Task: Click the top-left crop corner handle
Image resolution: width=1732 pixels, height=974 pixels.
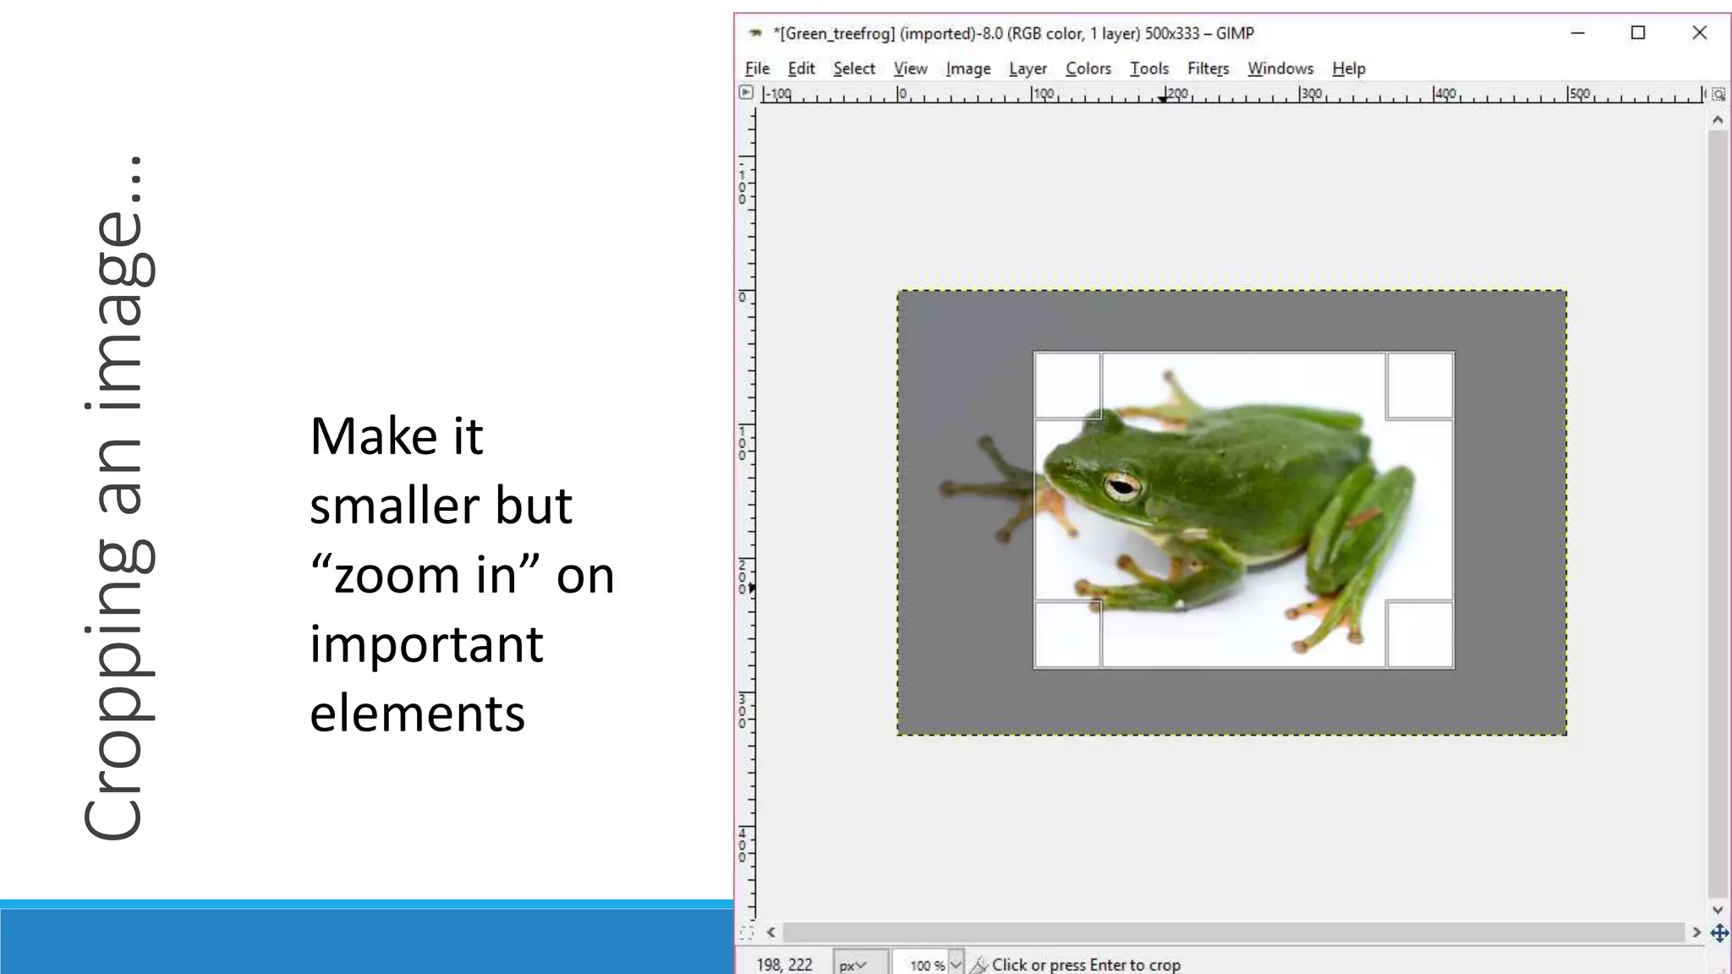Action: (1068, 386)
